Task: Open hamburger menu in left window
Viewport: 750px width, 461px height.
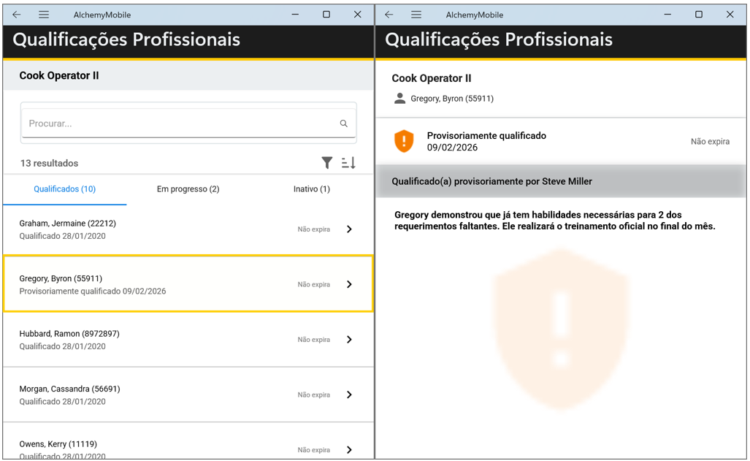Action: (44, 15)
